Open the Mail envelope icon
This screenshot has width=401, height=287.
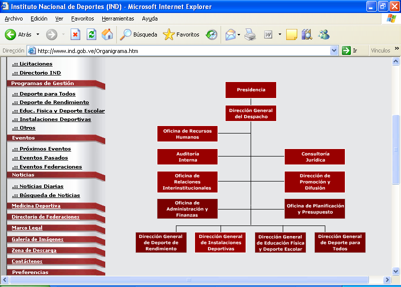[x=230, y=34]
